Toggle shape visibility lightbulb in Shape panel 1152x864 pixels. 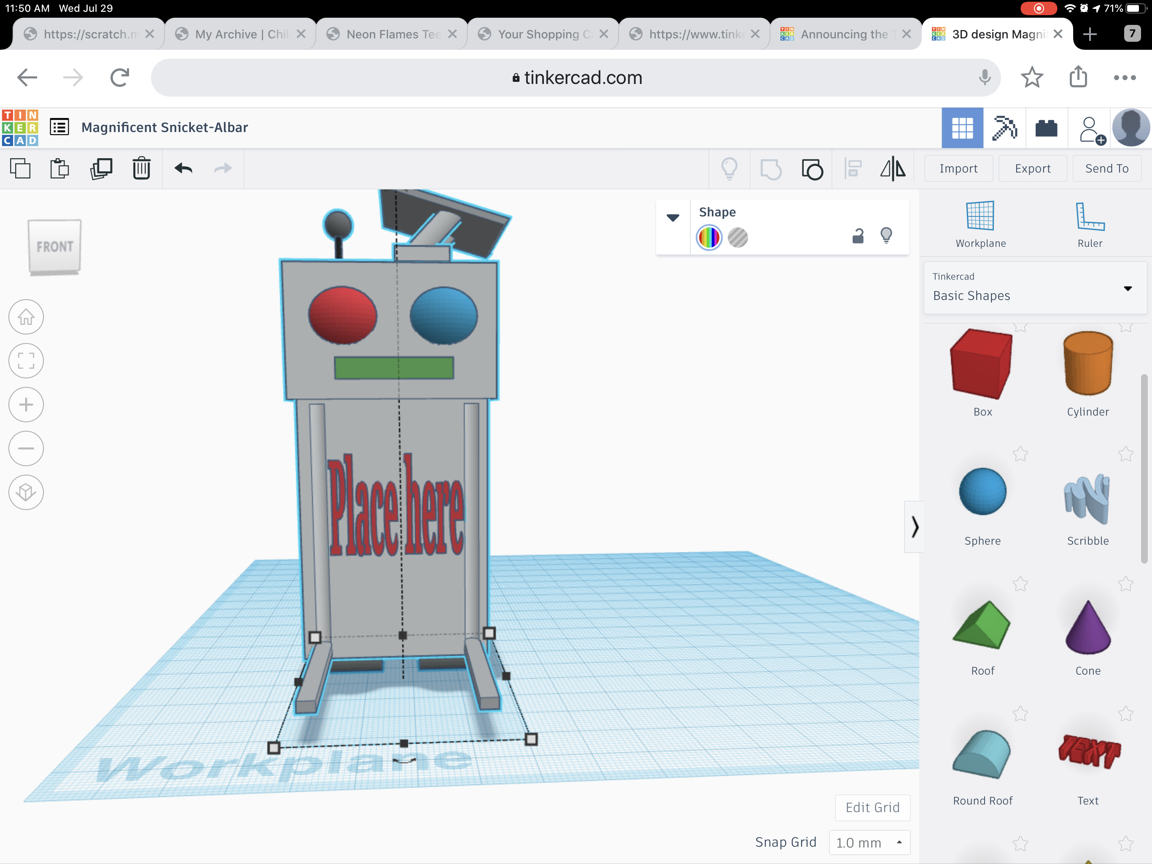coord(886,236)
